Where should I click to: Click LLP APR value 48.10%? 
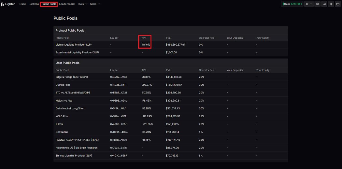click(146, 45)
